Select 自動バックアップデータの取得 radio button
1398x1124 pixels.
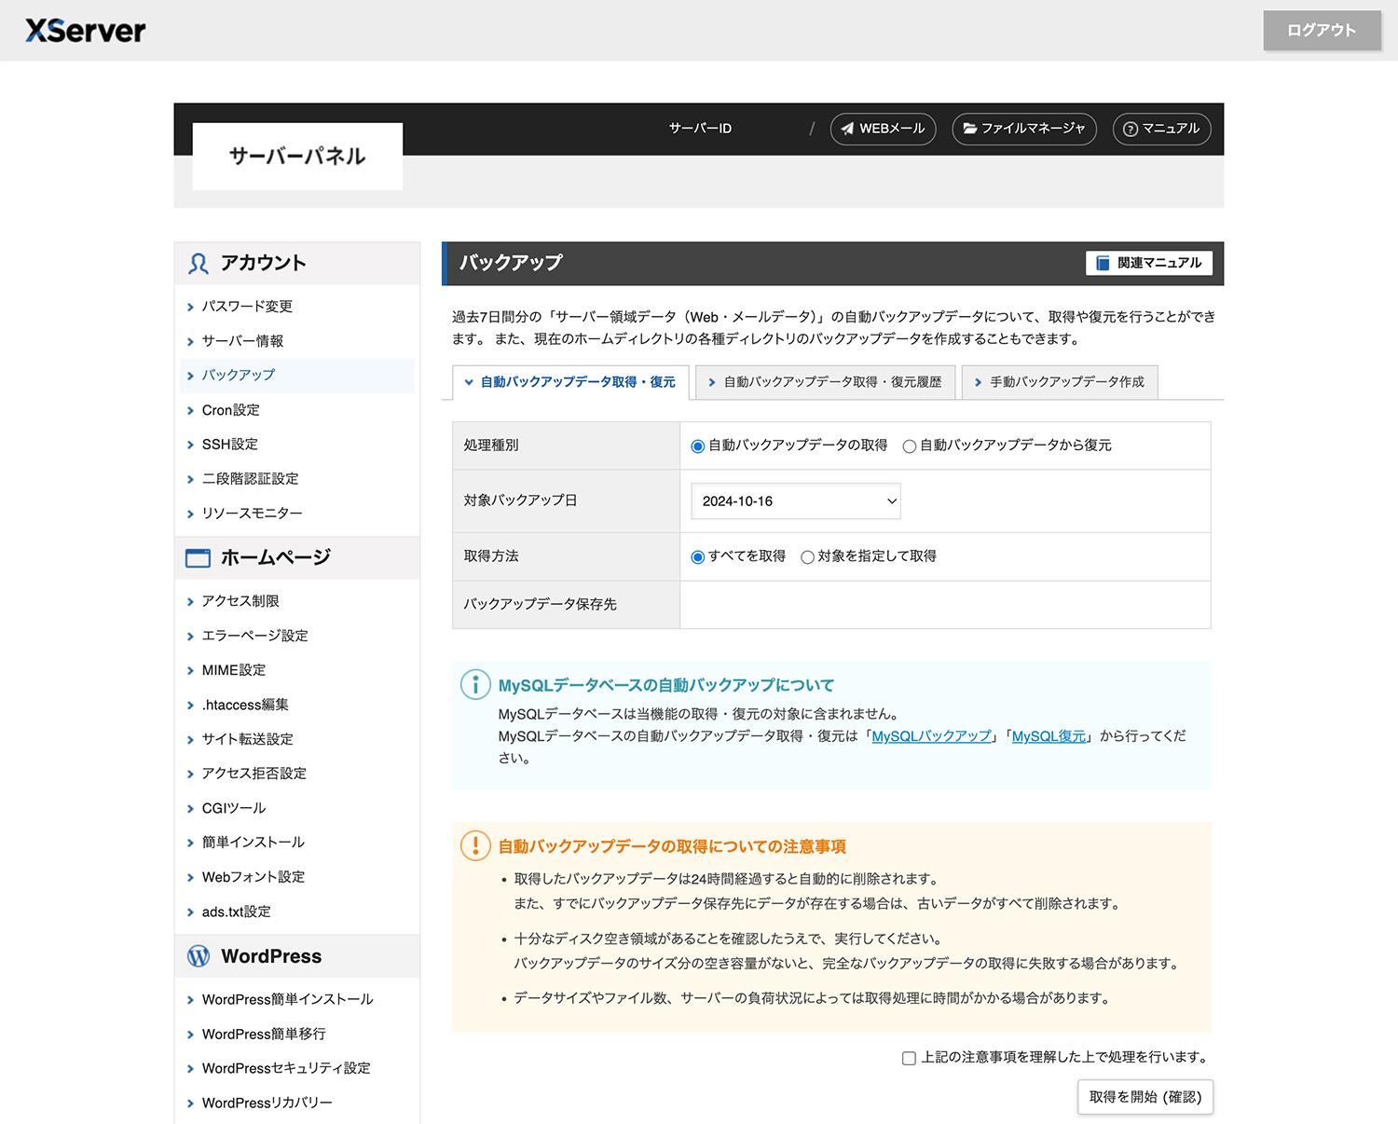point(697,446)
